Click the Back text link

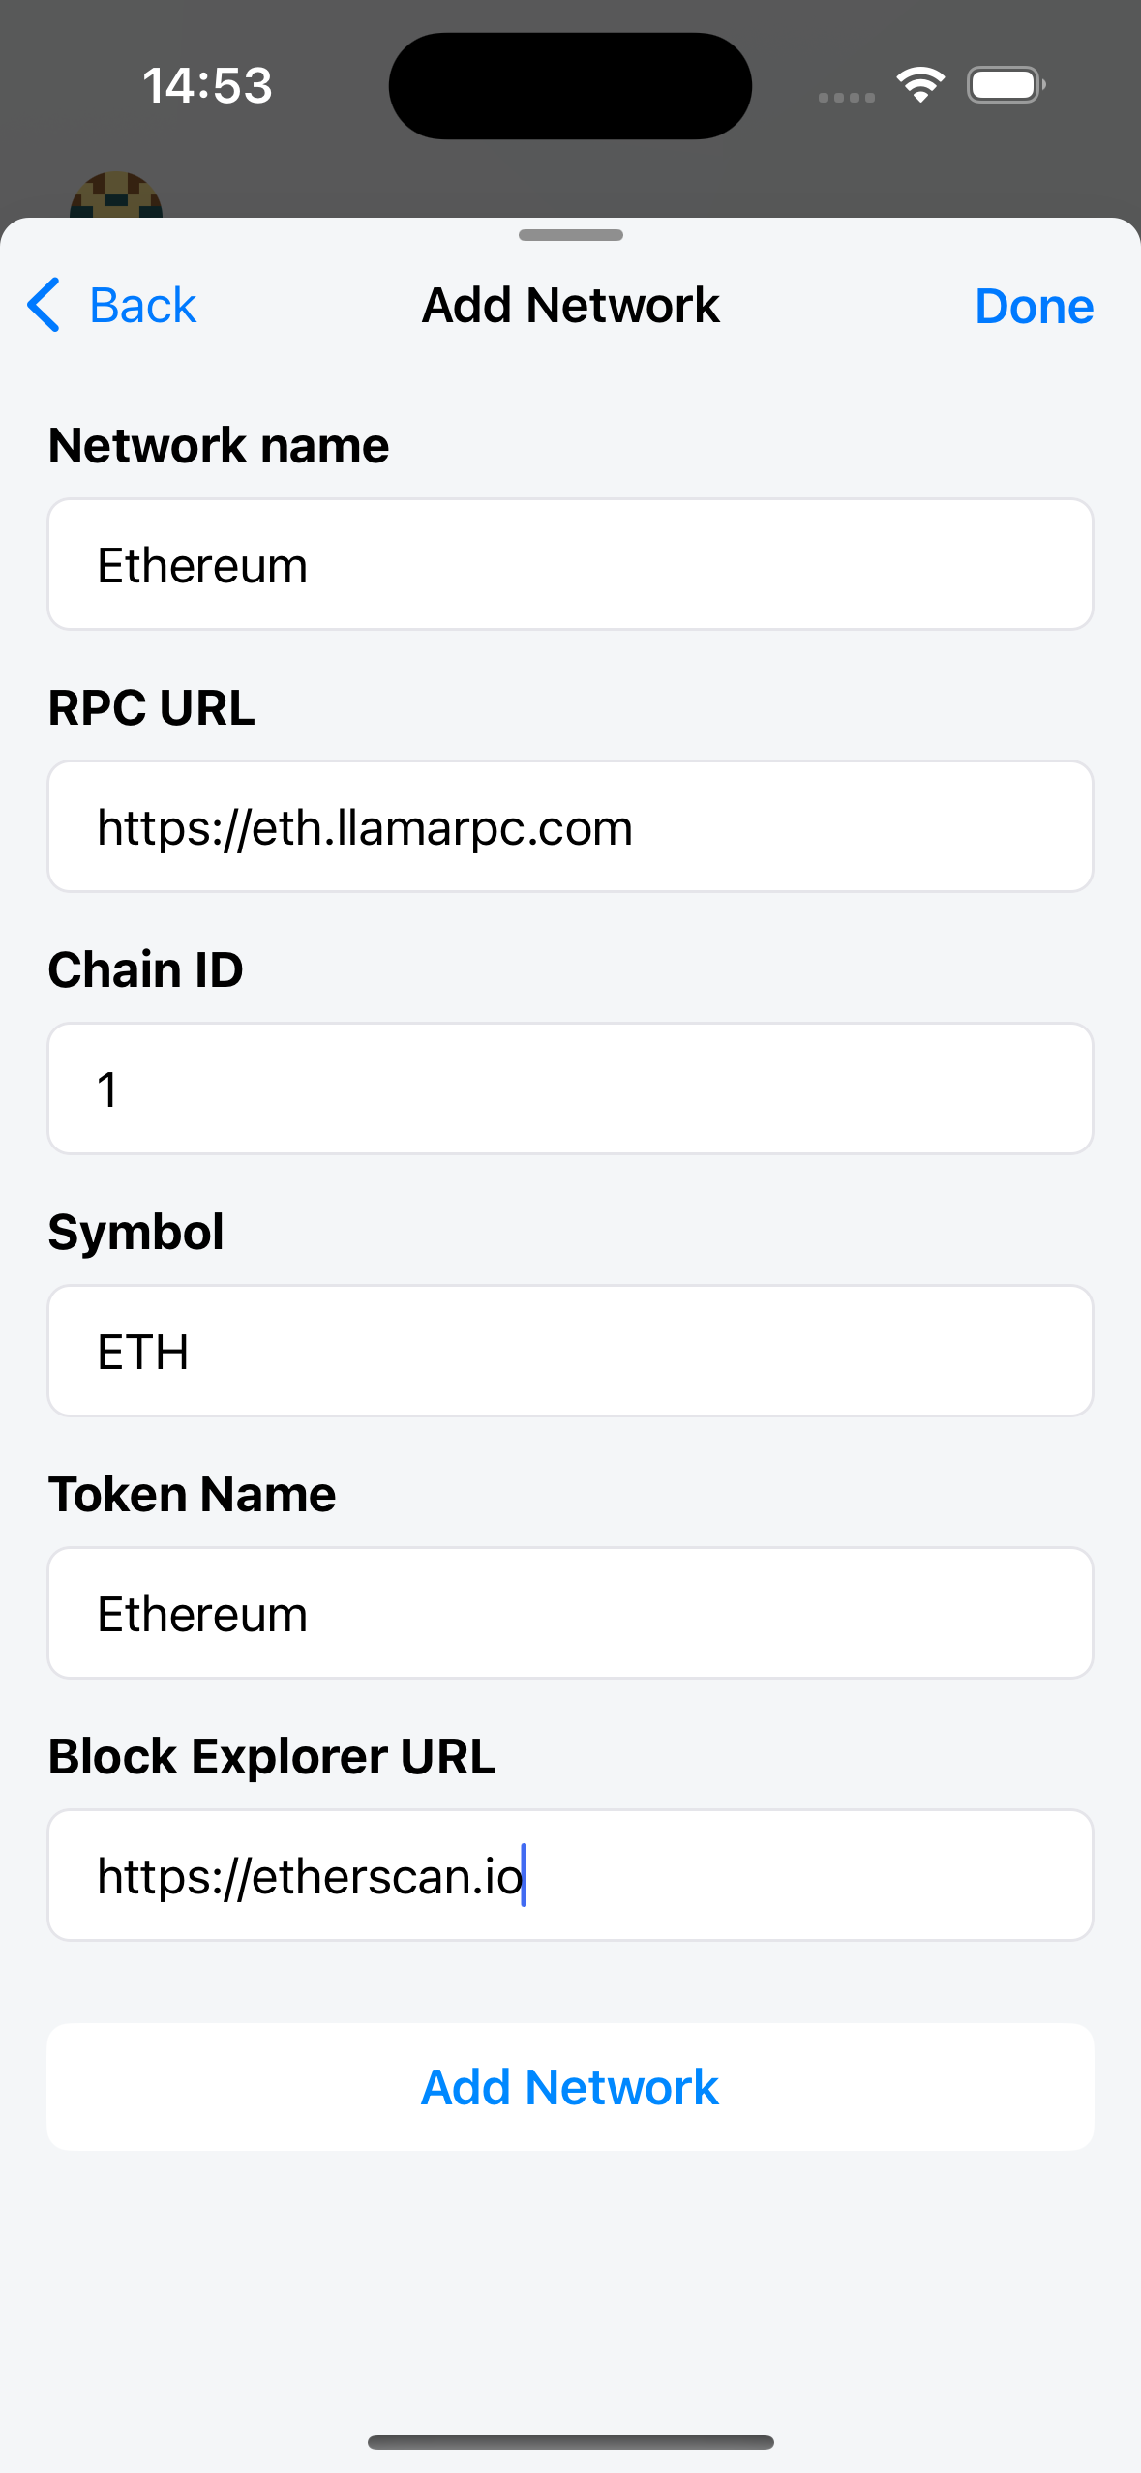tap(142, 306)
